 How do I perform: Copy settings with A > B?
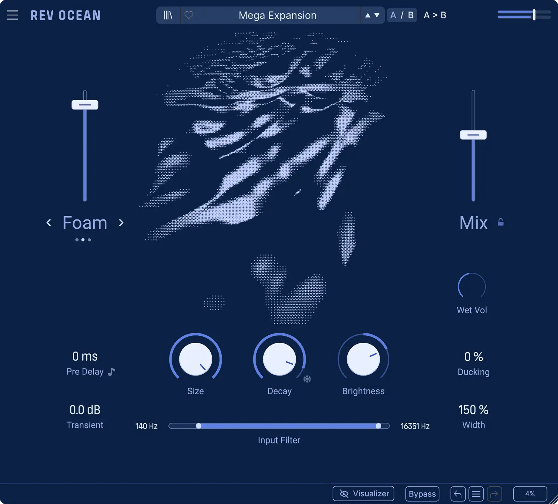click(x=435, y=15)
